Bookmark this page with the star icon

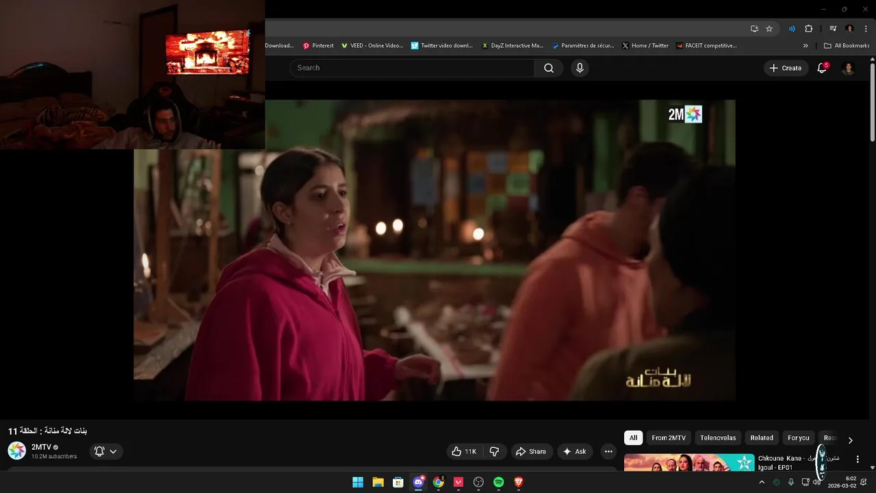769,29
